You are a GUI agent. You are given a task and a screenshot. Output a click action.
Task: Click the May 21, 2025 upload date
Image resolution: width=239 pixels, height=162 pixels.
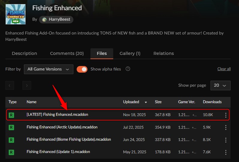click(x=134, y=152)
